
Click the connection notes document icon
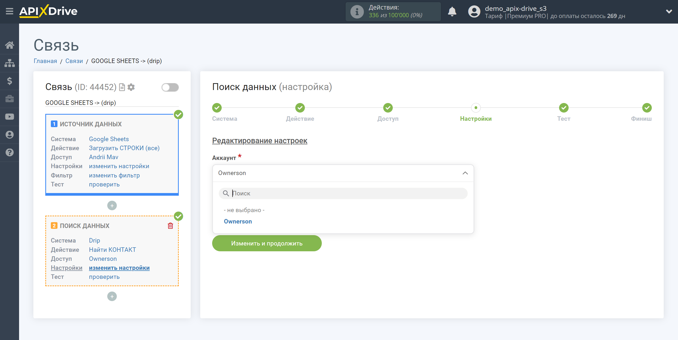coord(122,87)
